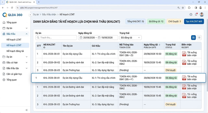Click start date 20/08/2026 field
This screenshot has width=208, height=113.
(89, 38)
